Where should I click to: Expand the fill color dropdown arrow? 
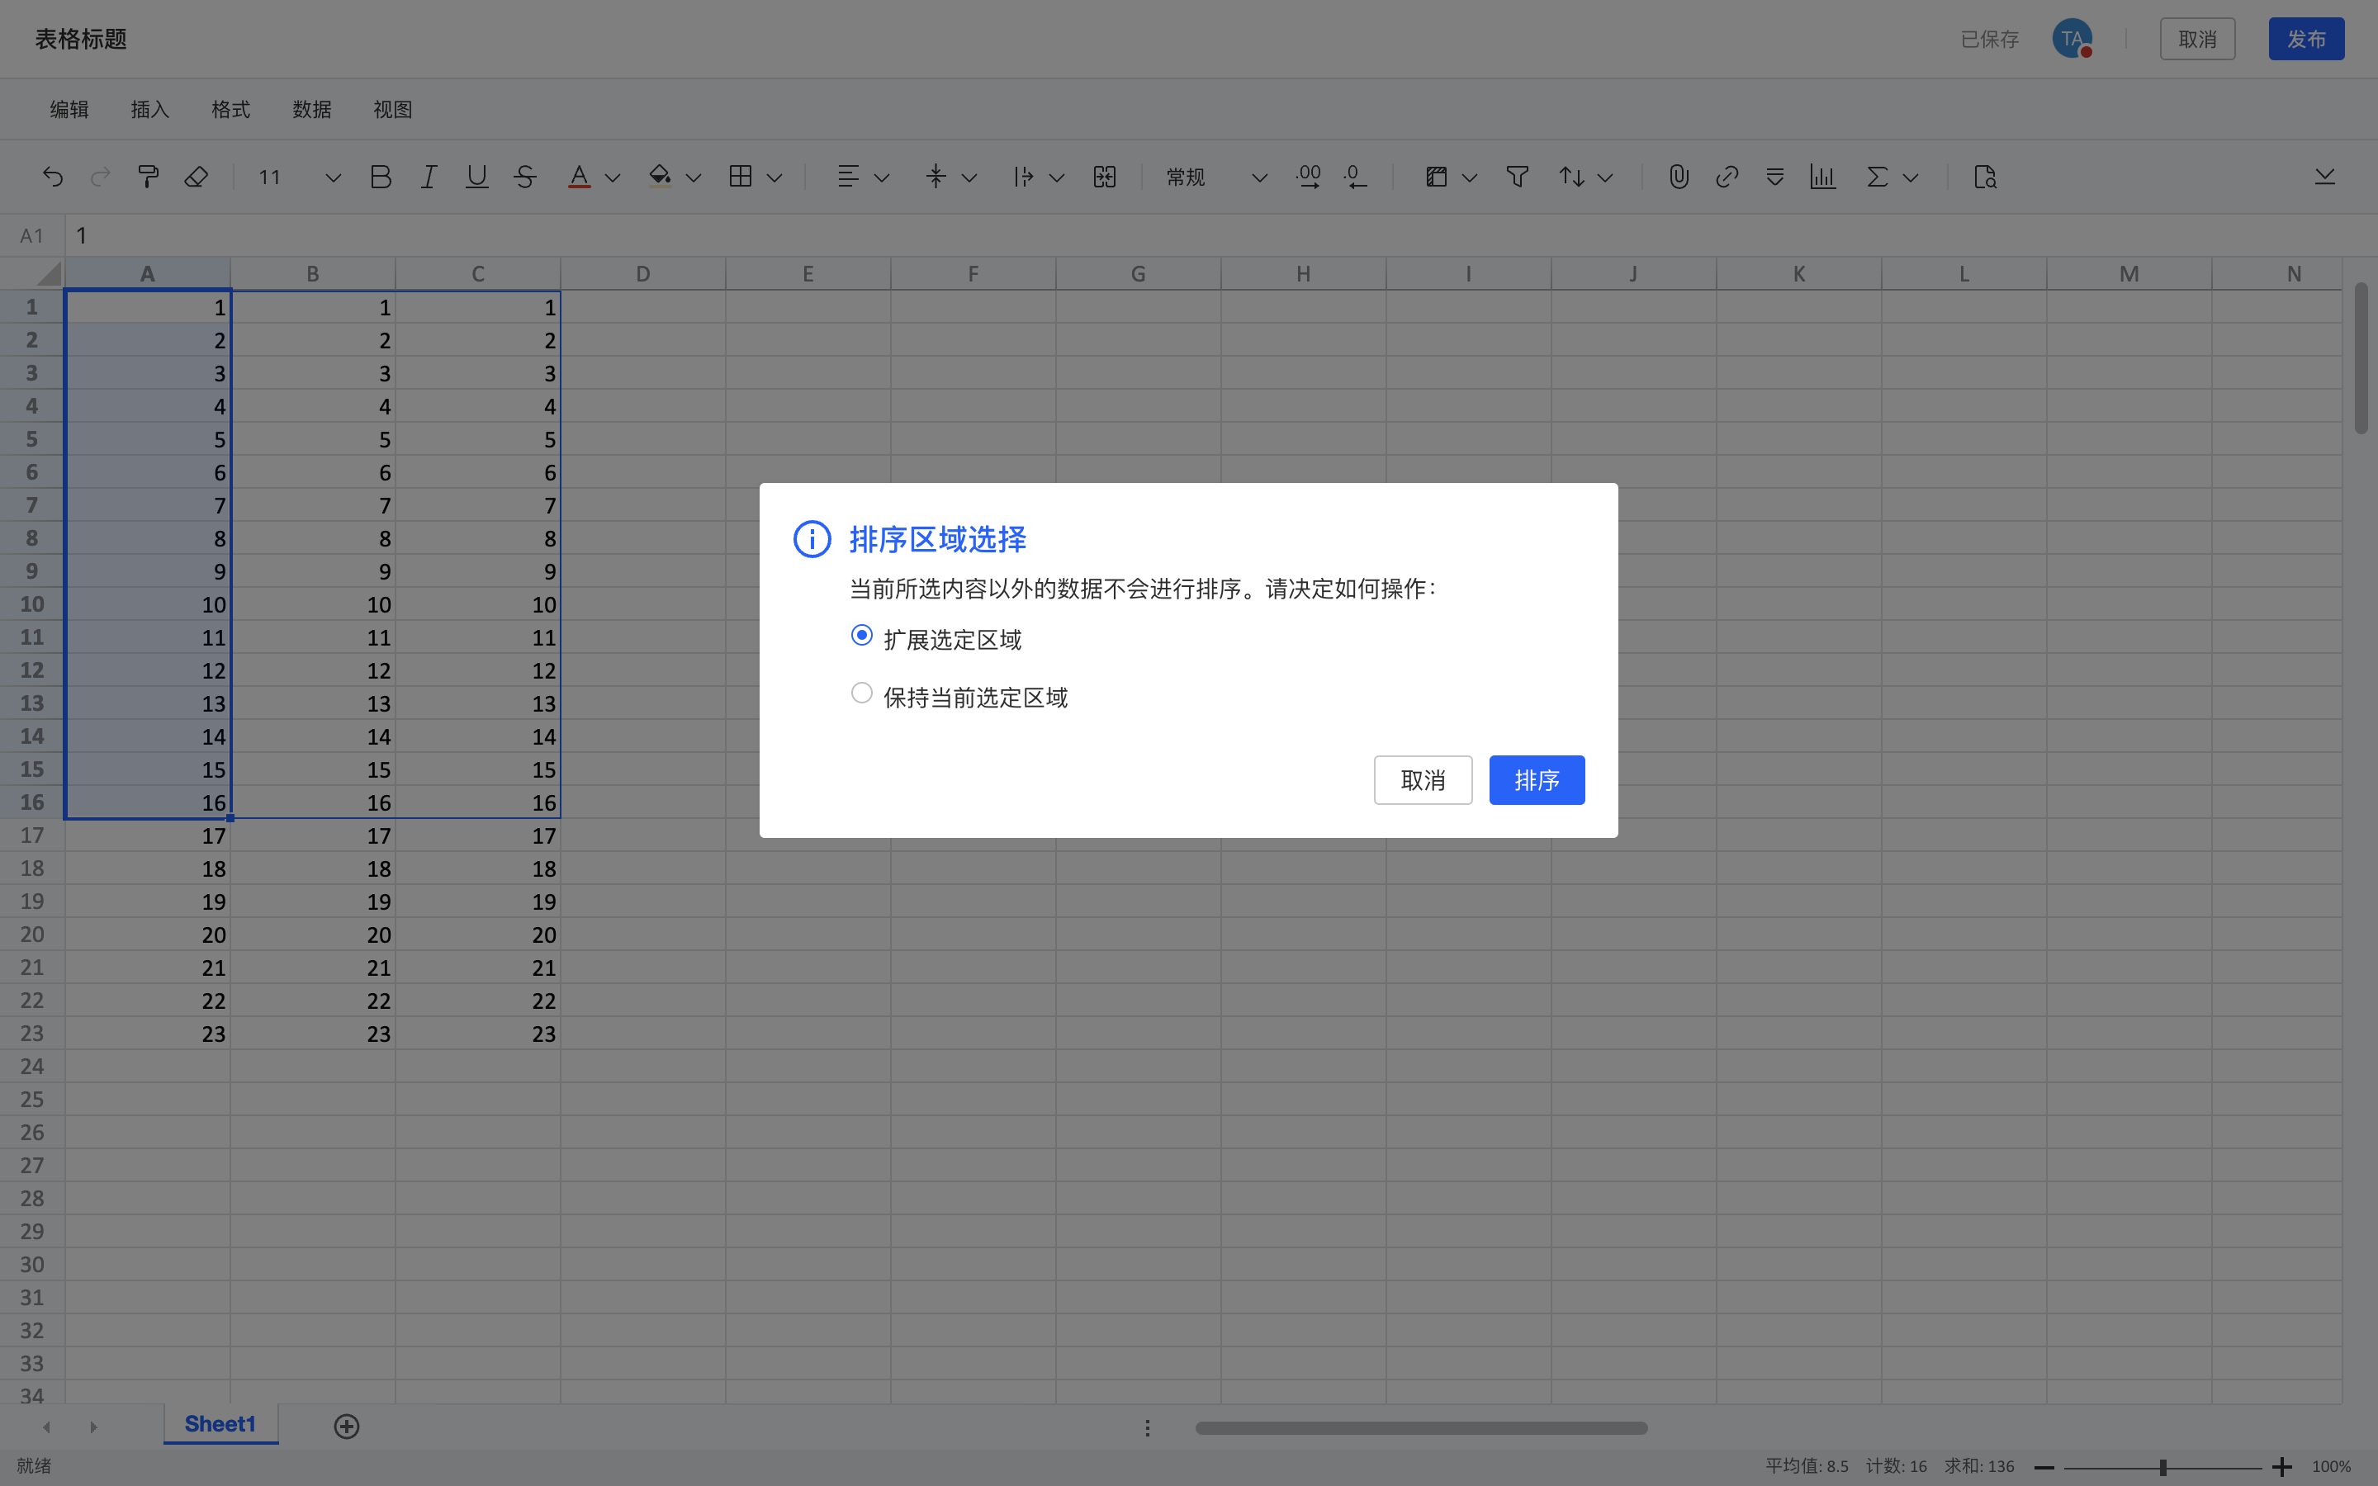(694, 177)
